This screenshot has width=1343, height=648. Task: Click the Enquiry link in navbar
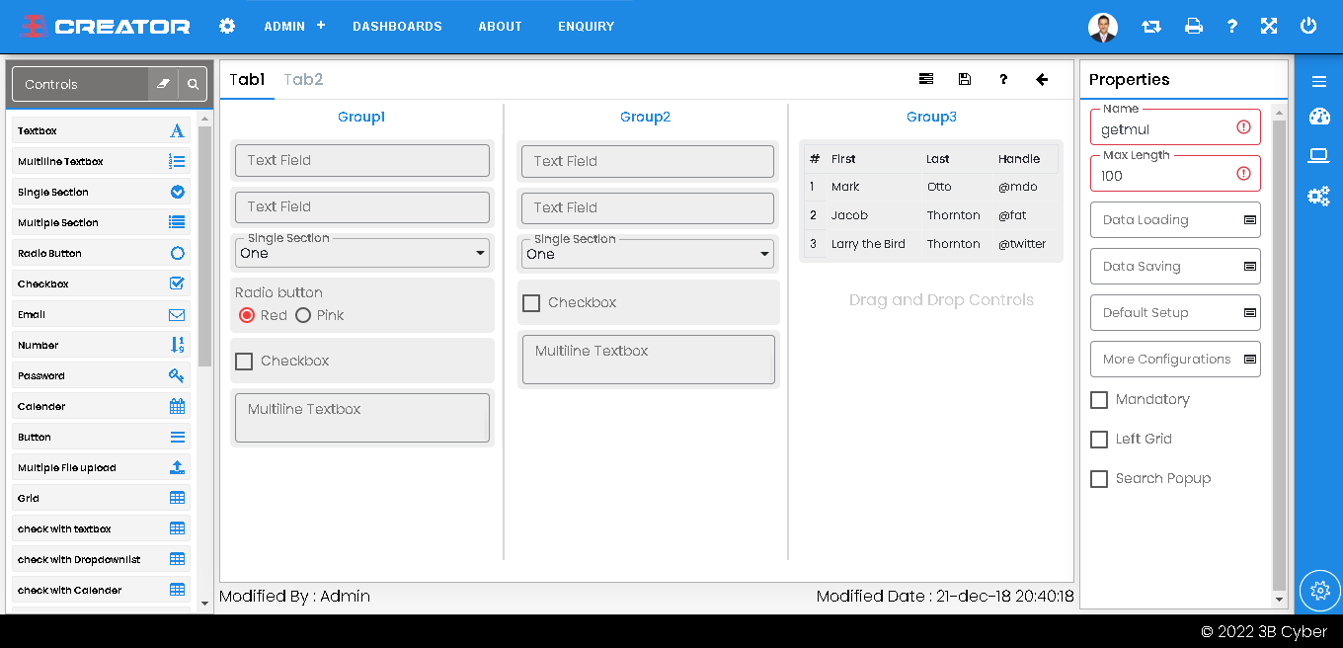(x=586, y=27)
